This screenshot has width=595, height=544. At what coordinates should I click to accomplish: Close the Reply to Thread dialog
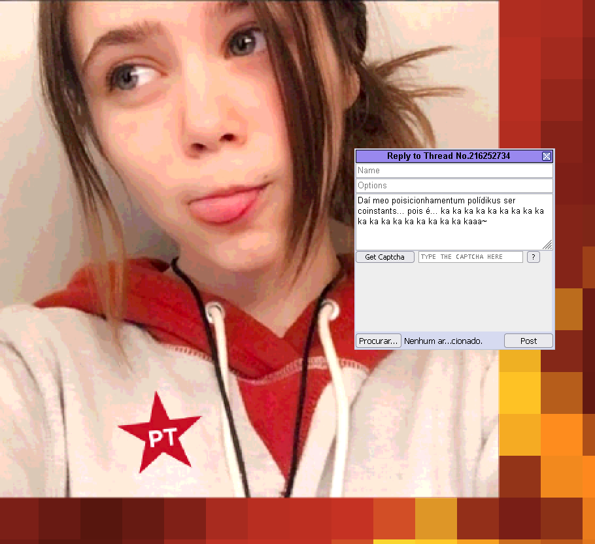[547, 156]
